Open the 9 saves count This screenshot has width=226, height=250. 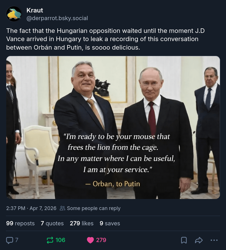(x=110, y=223)
